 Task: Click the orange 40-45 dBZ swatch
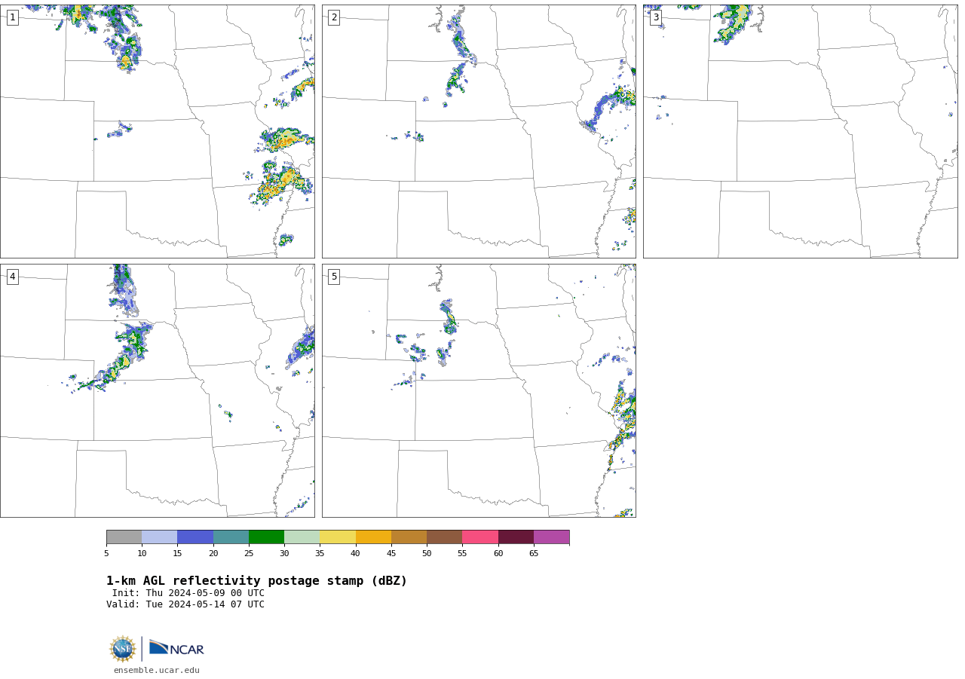[373, 537]
